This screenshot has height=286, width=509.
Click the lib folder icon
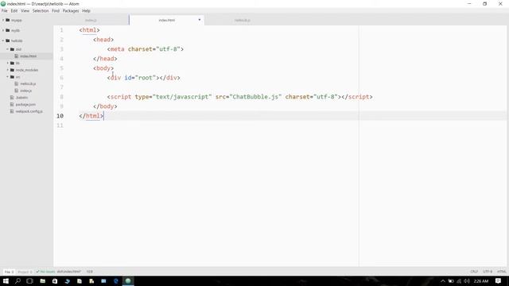(13, 63)
